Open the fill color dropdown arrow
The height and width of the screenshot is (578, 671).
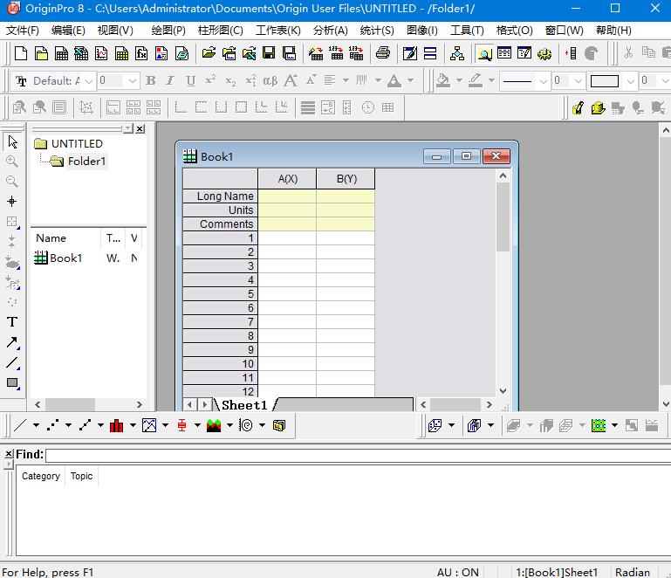pyautogui.click(x=459, y=80)
